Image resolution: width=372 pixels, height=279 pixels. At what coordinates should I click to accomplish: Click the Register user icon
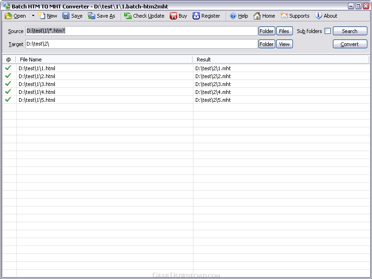pyautogui.click(x=196, y=16)
